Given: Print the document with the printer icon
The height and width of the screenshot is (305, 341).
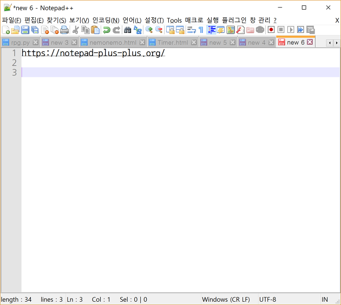Looking at the screenshot, I should 64,30.
